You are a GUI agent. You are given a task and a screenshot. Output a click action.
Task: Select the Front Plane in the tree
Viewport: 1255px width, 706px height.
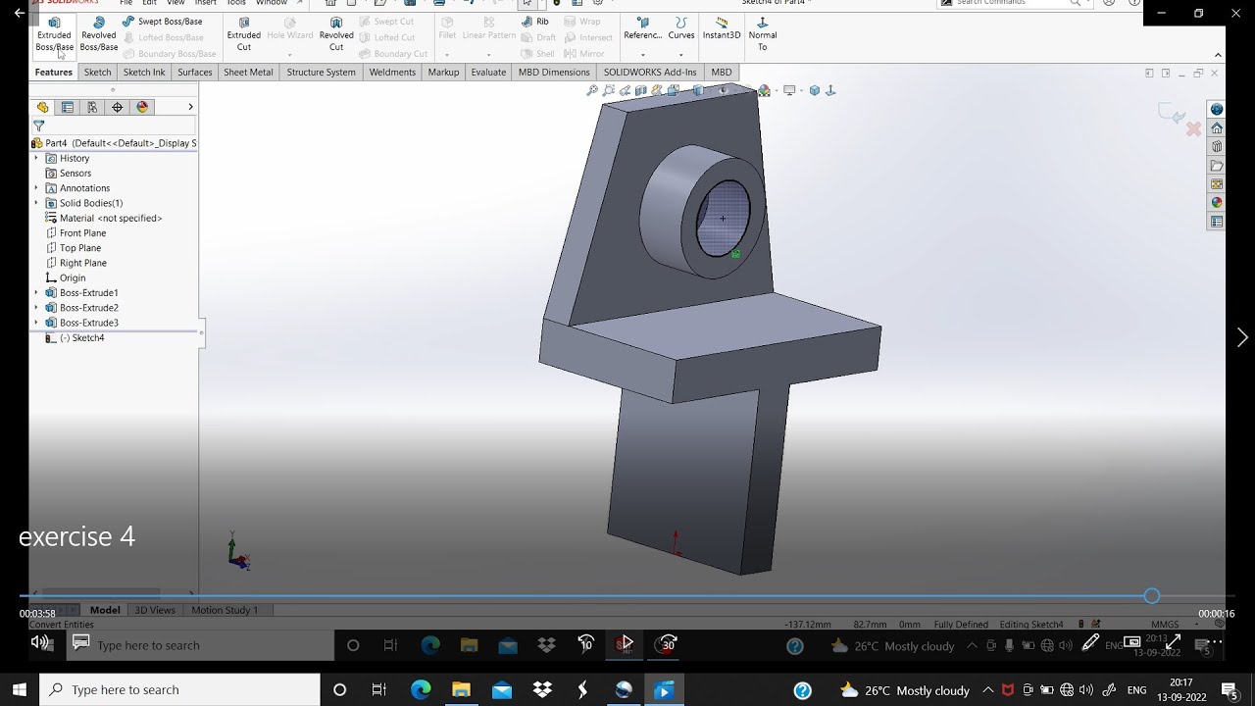click(x=75, y=233)
